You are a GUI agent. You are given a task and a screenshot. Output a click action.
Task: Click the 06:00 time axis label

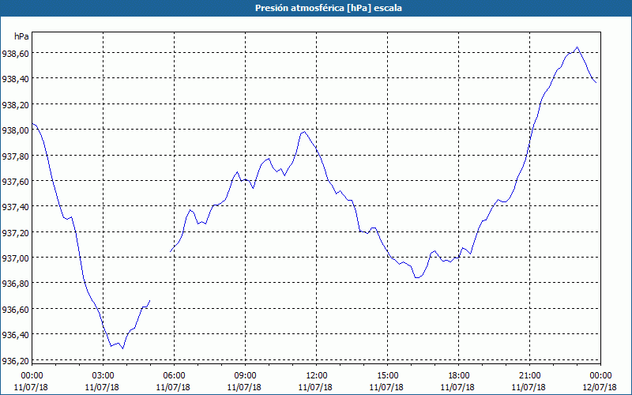point(174,376)
